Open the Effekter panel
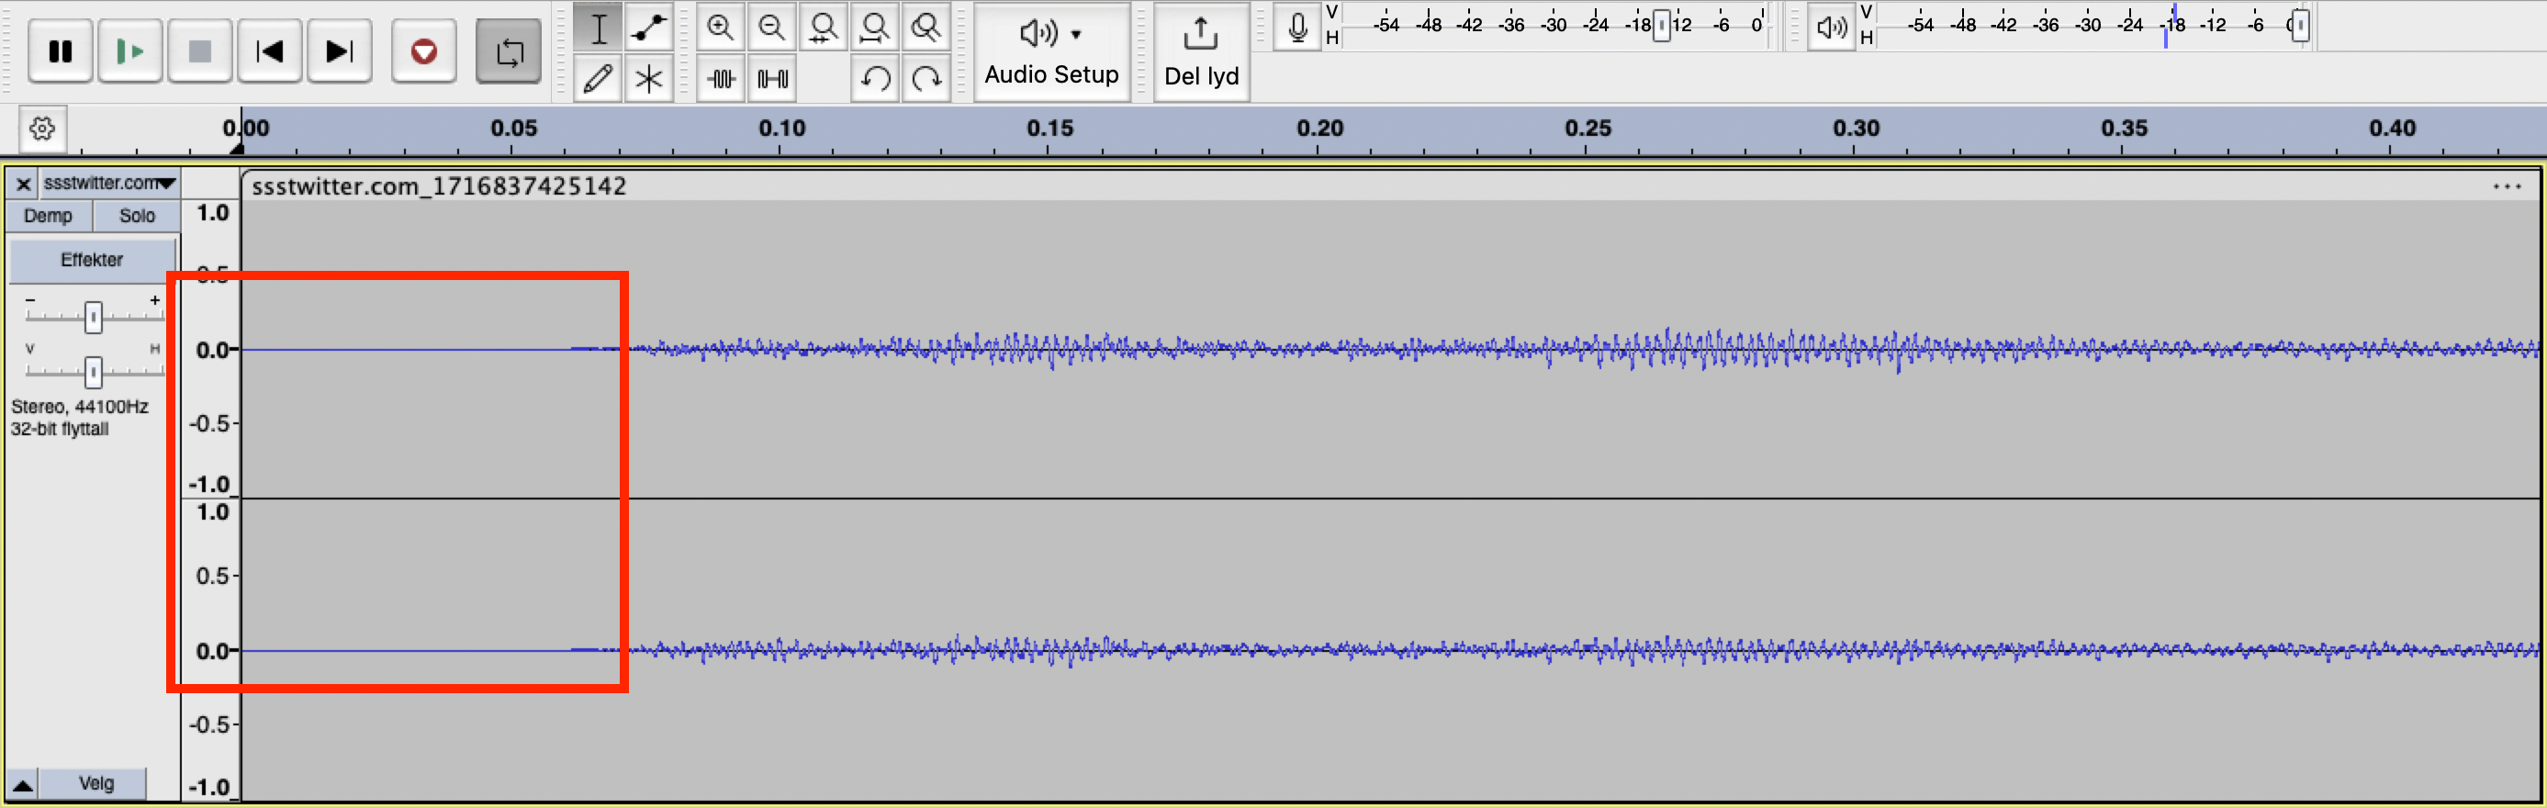Viewport: 2547px width, 808px height. coord(92,260)
